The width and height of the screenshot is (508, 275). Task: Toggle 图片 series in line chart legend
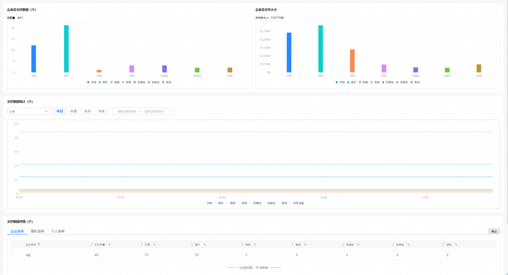[219, 203]
